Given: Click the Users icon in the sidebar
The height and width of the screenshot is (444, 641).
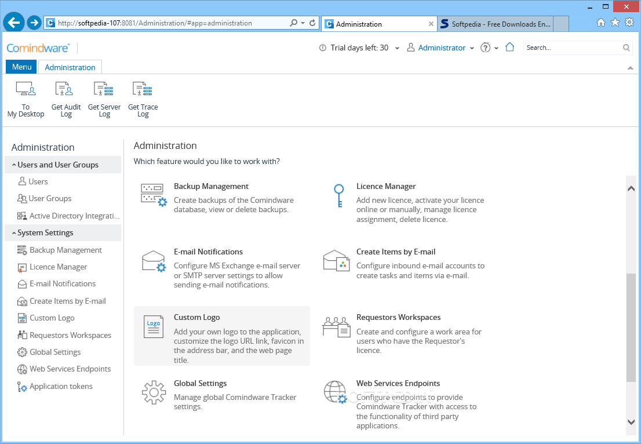Looking at the screenshot, I should click(22, 181).
